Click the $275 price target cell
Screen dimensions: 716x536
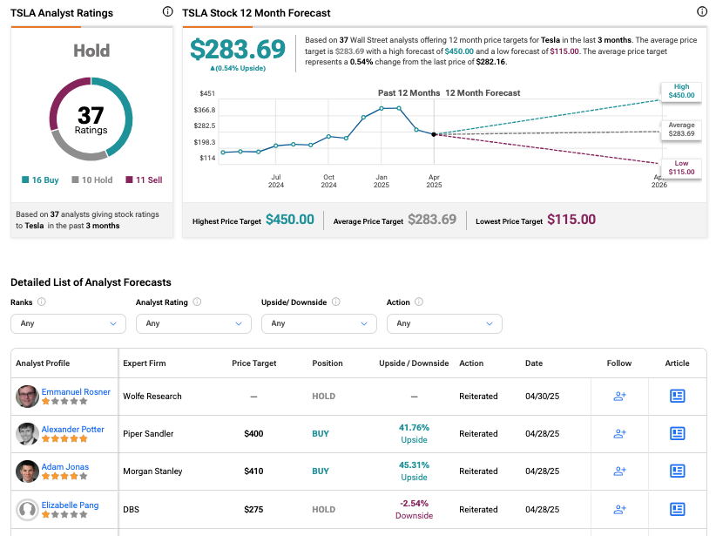pos(253,510)
